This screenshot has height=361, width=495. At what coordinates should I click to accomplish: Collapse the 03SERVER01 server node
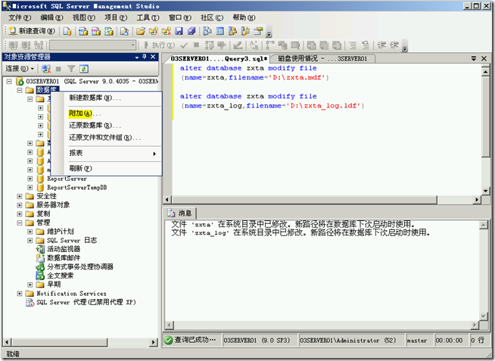9,82
